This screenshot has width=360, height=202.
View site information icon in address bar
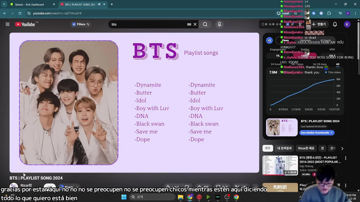(29, 13)
